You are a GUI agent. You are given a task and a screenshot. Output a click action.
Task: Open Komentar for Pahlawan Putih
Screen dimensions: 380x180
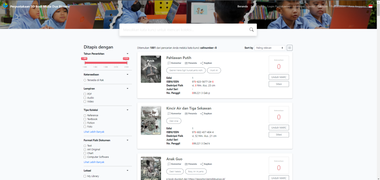click(x=174, y=63)
